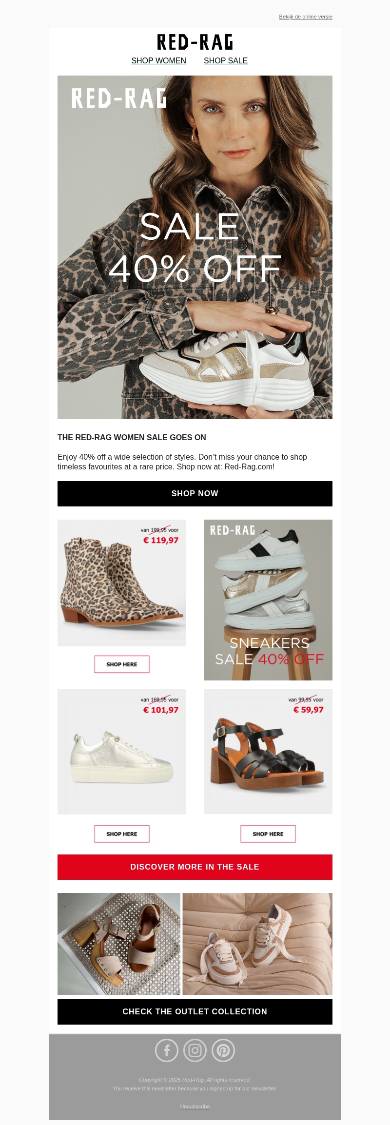Click the black RED-RAG header logo

[x=195, y=42]
